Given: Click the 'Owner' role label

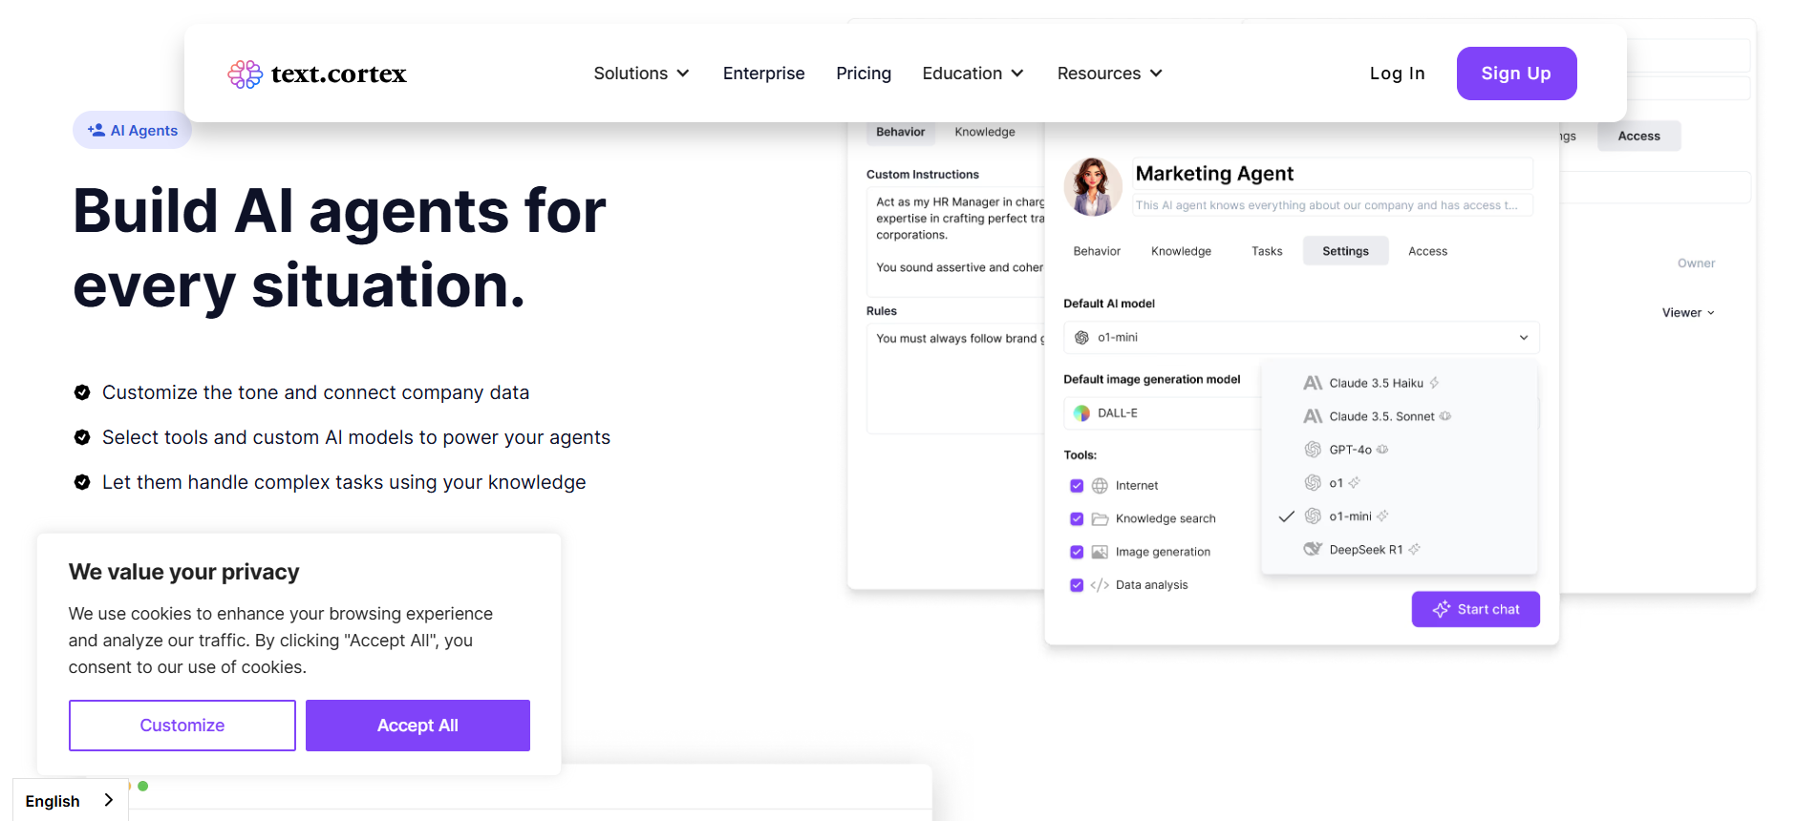Looking at the screenshot, I should point(1696,263).
